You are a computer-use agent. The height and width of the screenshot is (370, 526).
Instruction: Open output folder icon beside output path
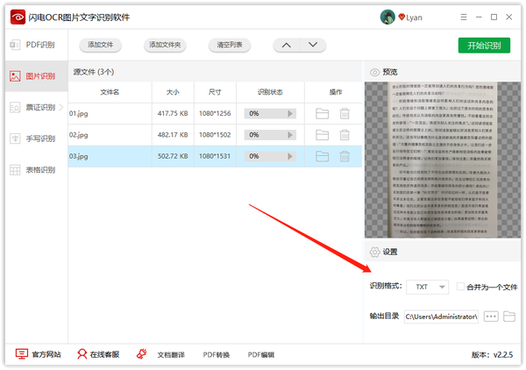point(508,316)
